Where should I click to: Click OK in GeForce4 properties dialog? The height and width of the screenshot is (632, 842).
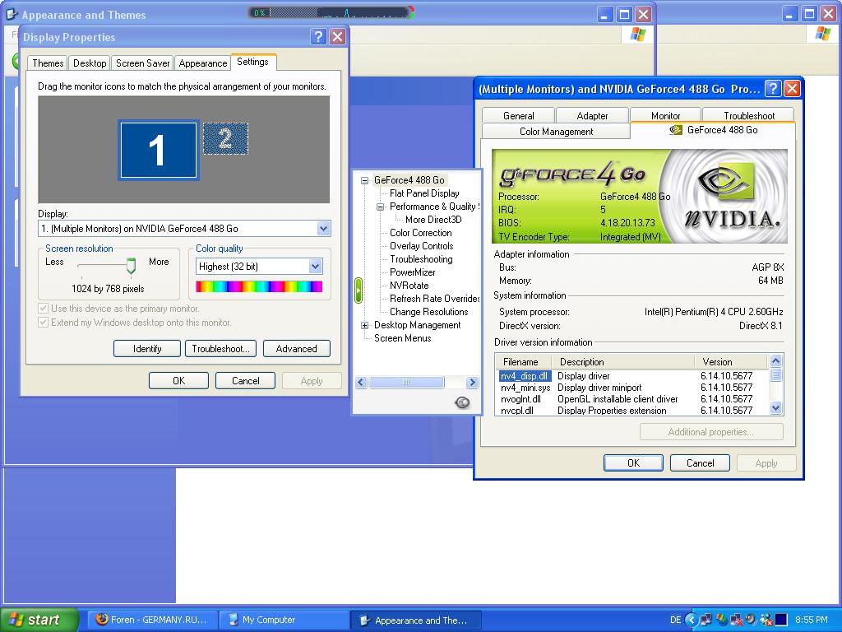pyautogui.click(x=634, y=462)
